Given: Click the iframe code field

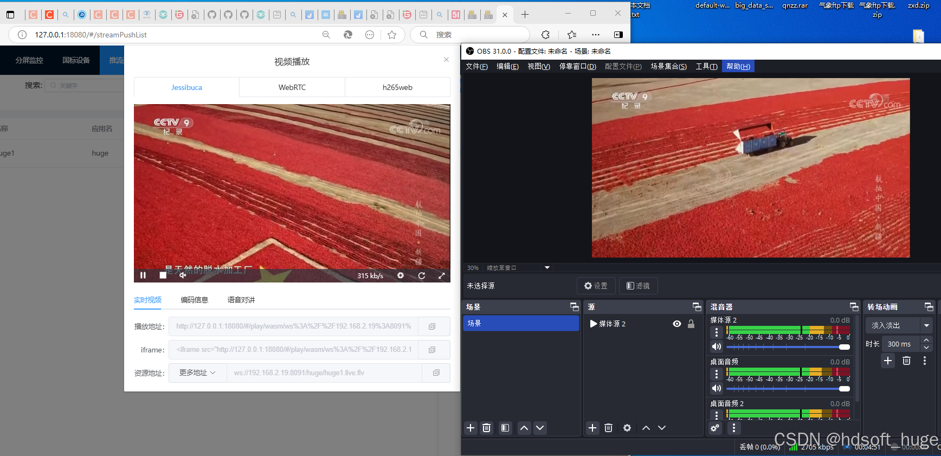Looking at the screenshot, I should (x=293, y=350).
